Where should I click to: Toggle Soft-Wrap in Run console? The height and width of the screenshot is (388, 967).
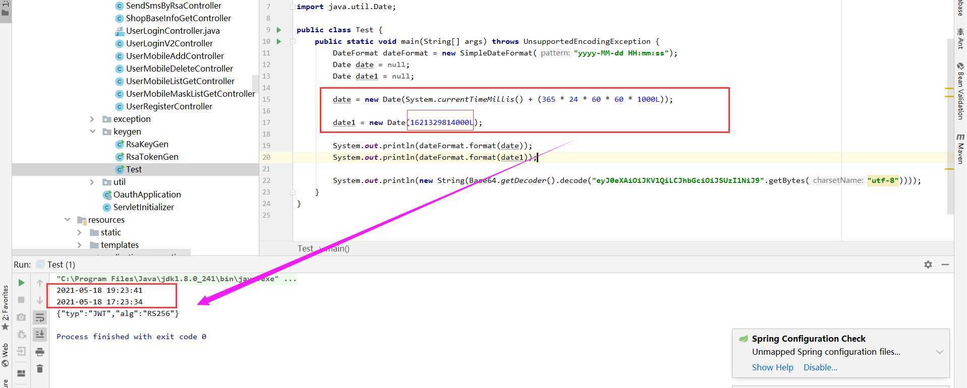tap(40, 317)
